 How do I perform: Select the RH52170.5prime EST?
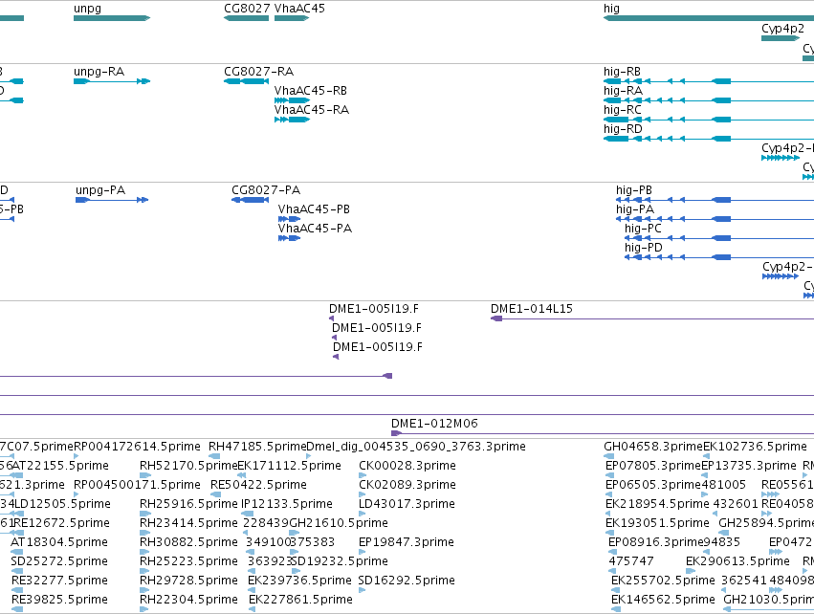pos(144,475)
